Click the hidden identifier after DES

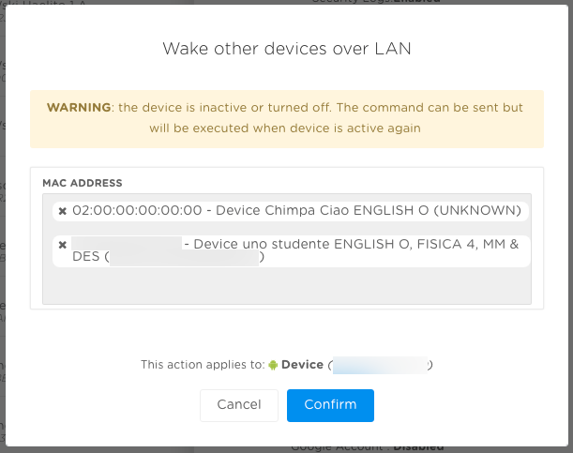click(x=184, y=258)
